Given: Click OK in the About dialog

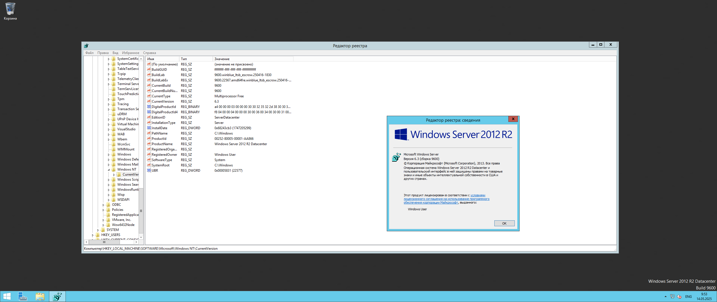Looking at the screenshot, I should (x=504, y=223).
